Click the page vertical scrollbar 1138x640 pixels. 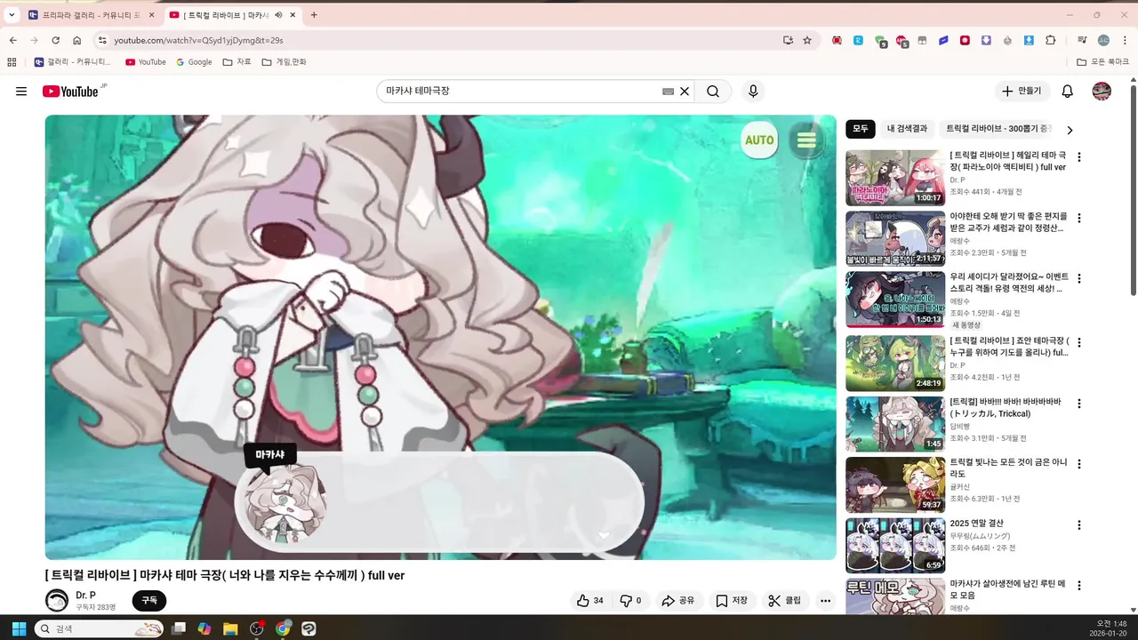point(1133,191)
